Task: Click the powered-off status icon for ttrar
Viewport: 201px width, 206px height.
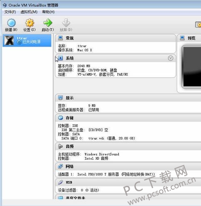Action: click(x=19, y=42)
